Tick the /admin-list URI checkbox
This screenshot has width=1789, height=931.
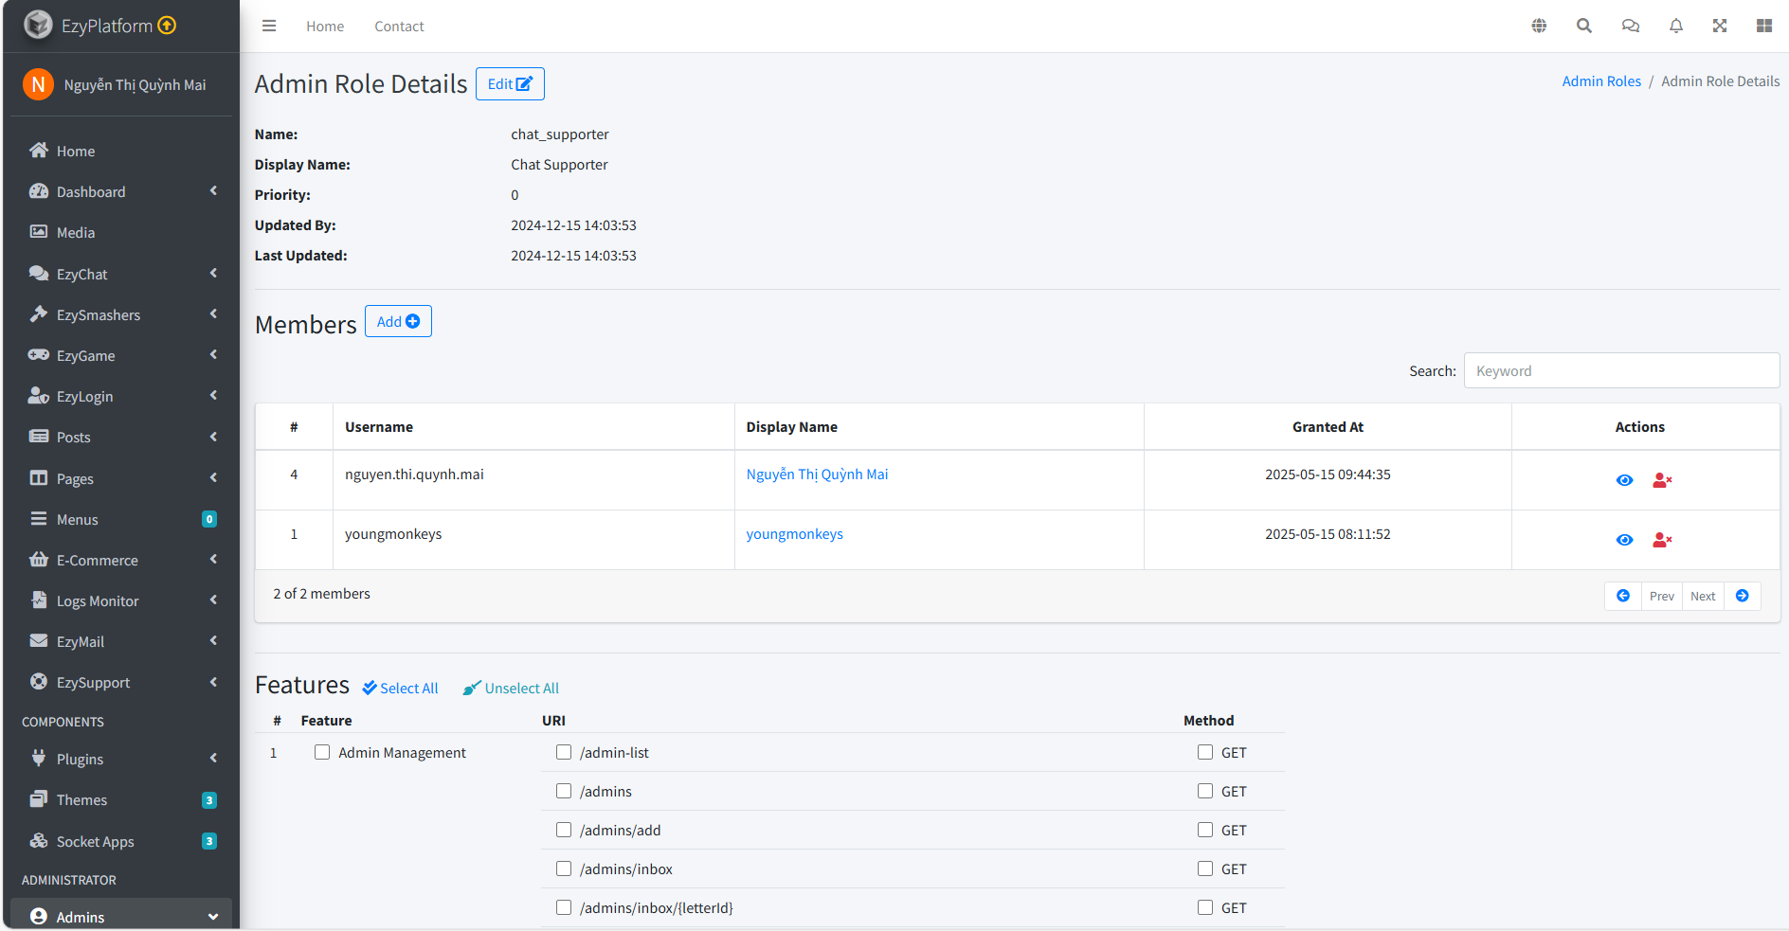point(564,752)
